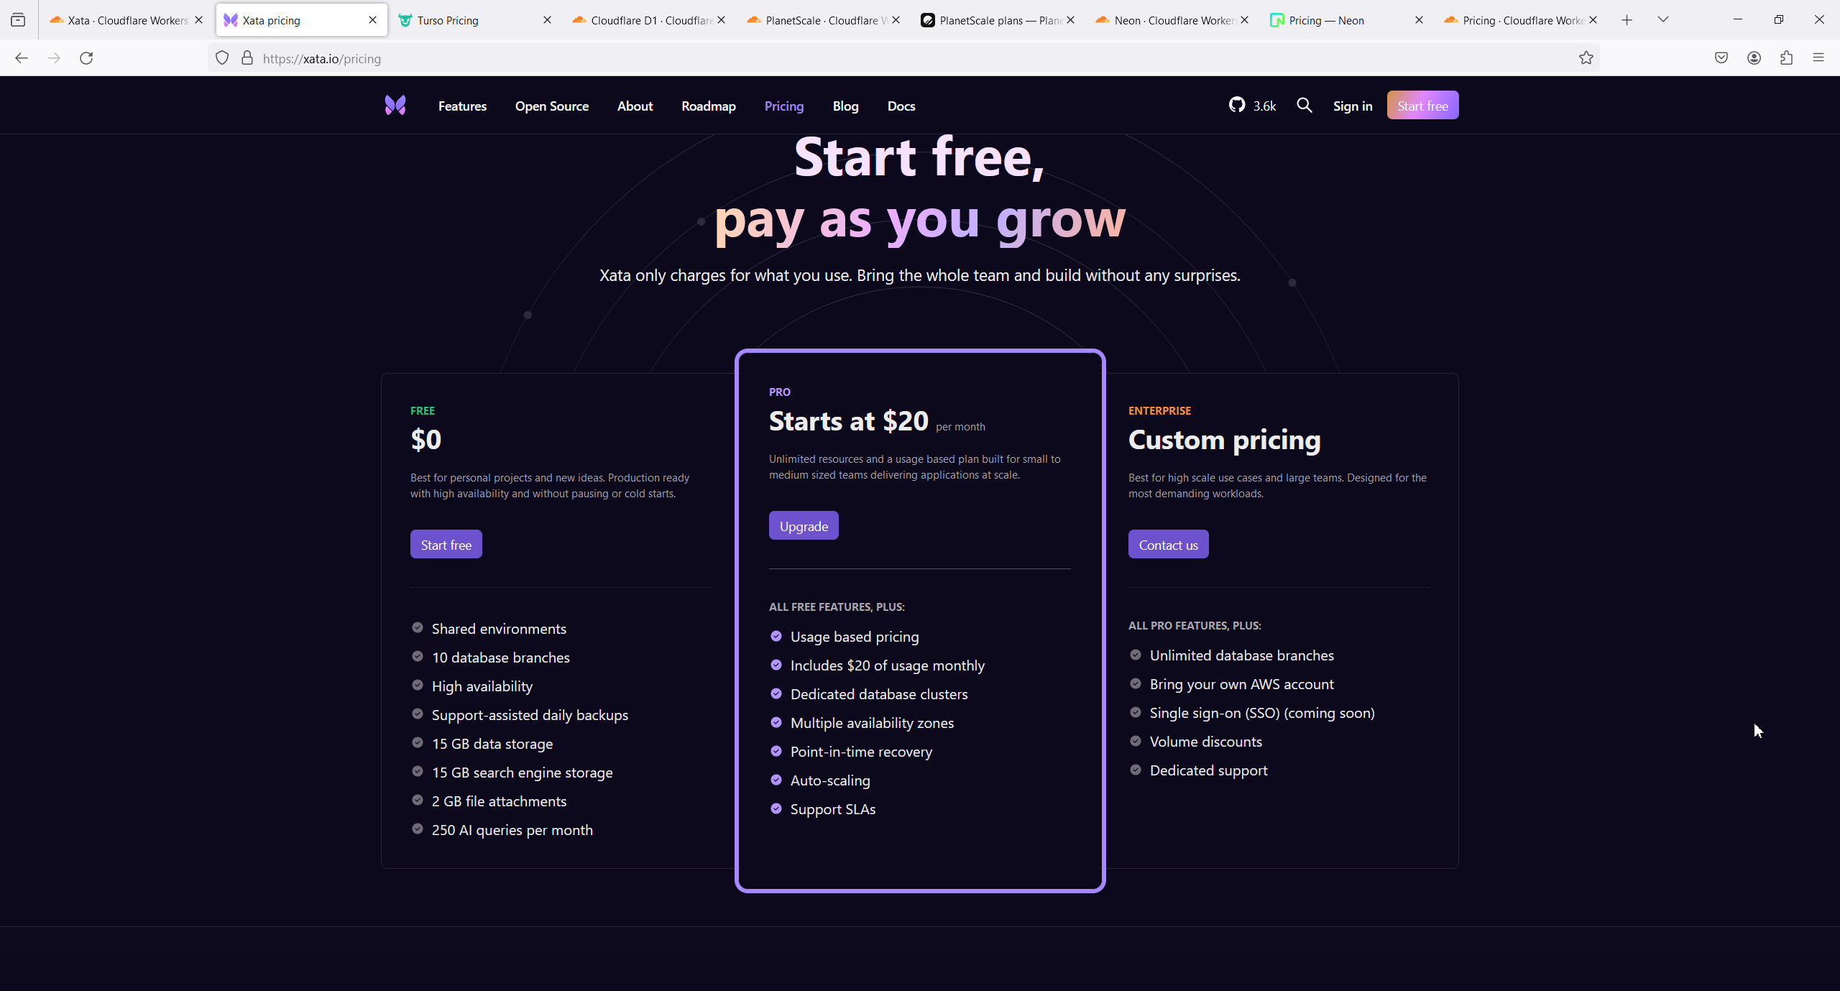The width and height of the screenshot is (1840, 991).
Task: Reload the page using refresh icon
Action: [86, 58]
